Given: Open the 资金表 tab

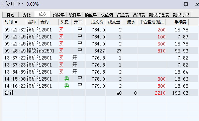Looking at the screenshot, I should 123,15.
